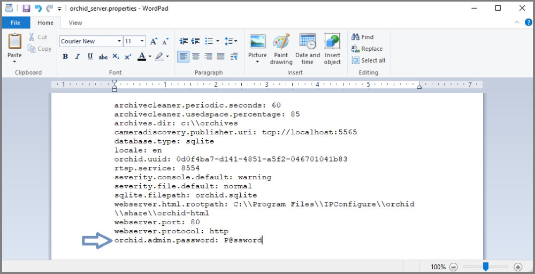Toggle Strikethrough formatting
535x274 pixels.
point(103,57)
